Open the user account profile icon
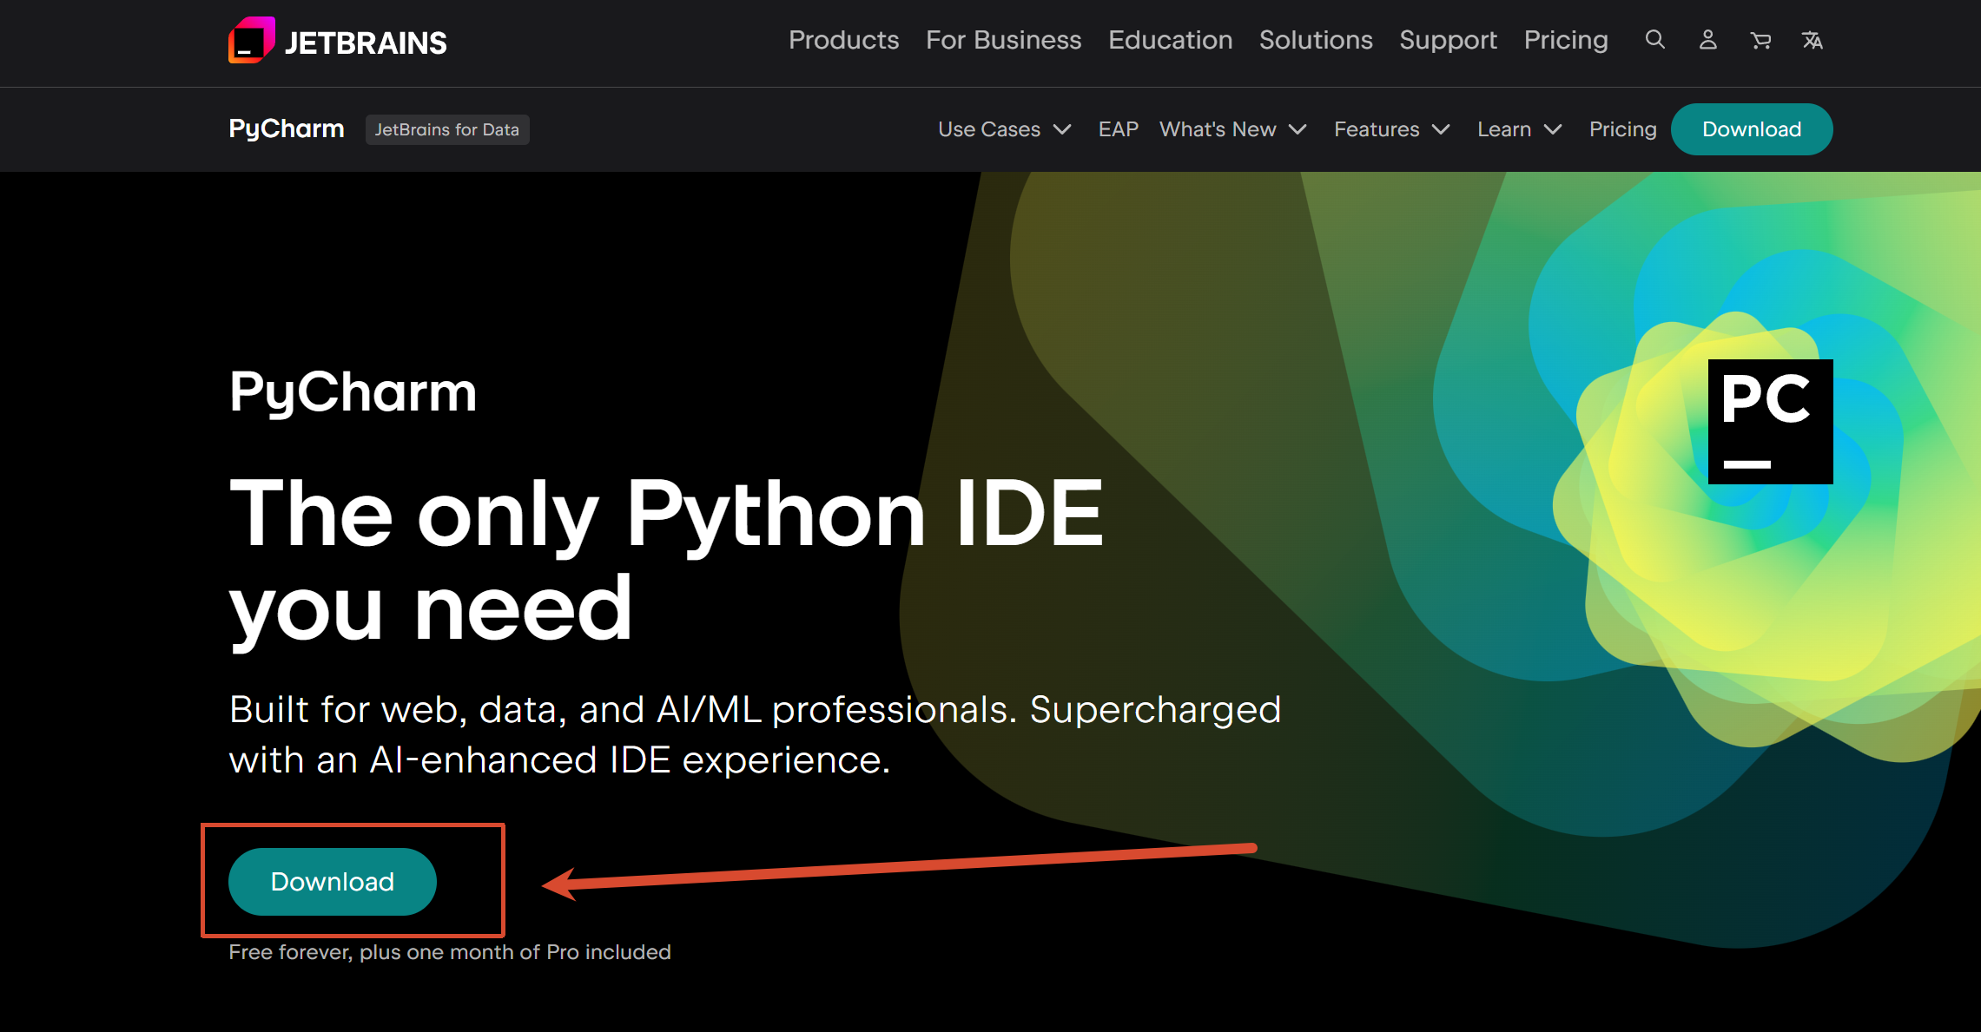 tap(1708, 40)
